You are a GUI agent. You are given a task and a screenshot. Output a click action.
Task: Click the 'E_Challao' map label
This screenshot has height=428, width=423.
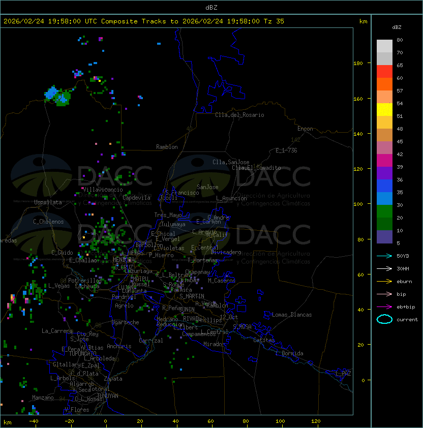pyautogui.click(x=83, y=260)
